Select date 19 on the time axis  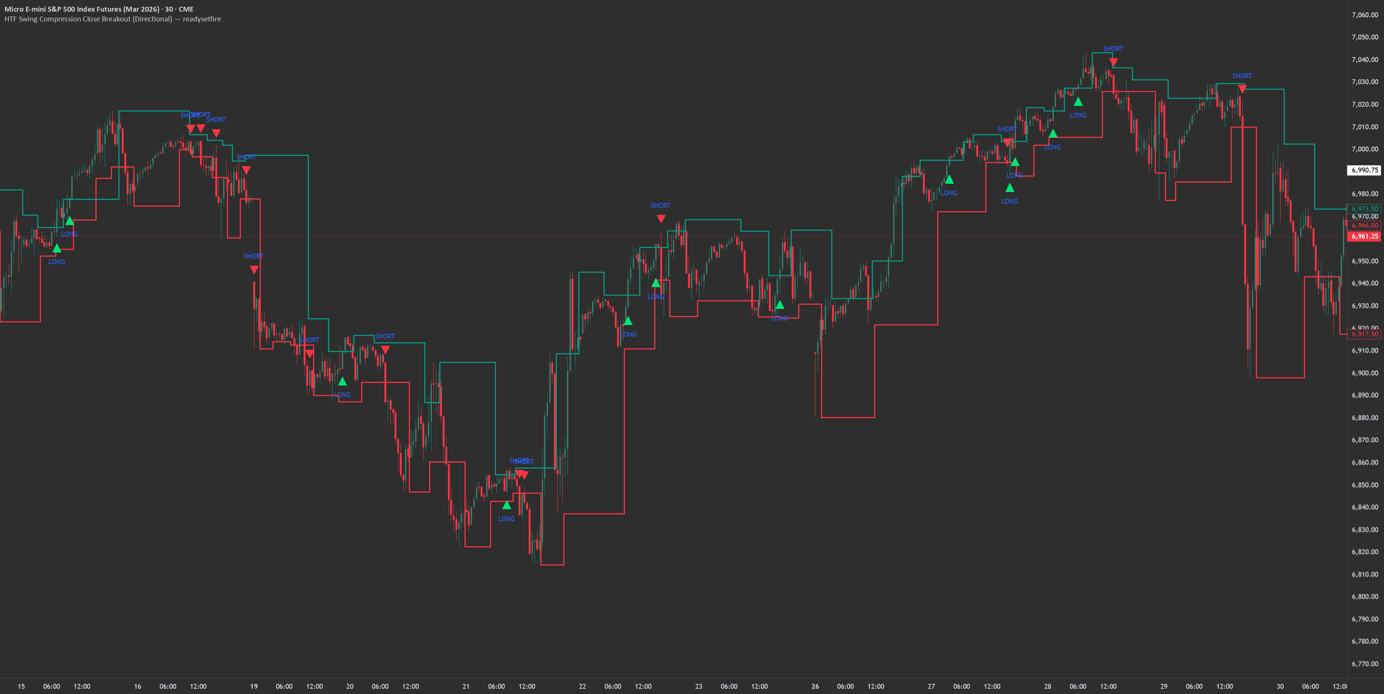point(254,686)
